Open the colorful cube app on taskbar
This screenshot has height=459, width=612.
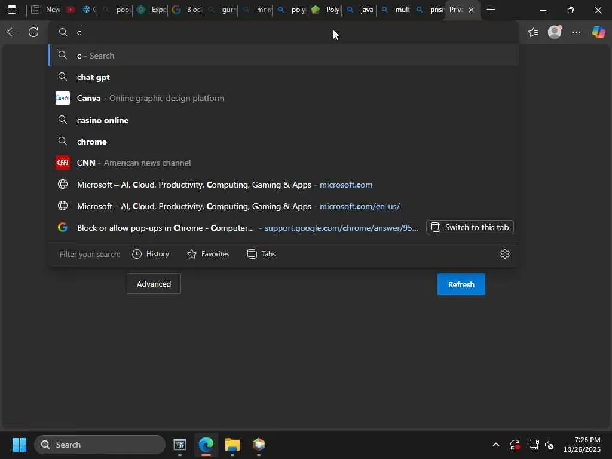coord(259,445)
